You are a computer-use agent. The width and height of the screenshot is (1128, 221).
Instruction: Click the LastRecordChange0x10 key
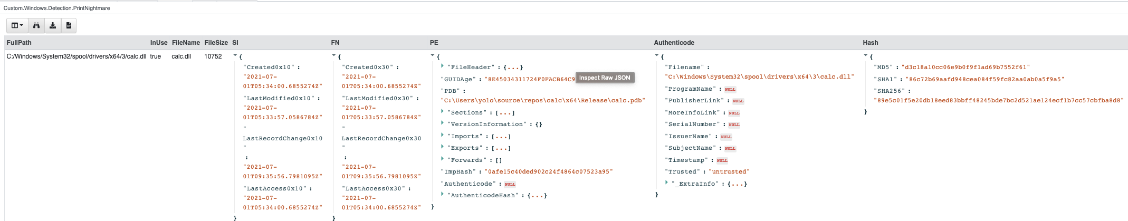click(282, 139)
